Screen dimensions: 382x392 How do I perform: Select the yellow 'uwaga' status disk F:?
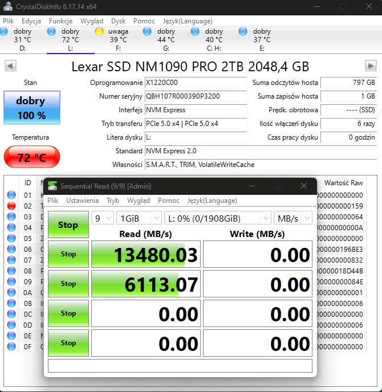[99, 32]
